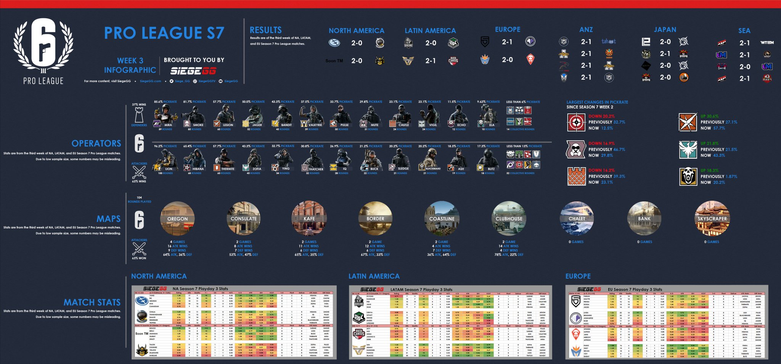781x364 pixels.
Task: Click the Blackbeard attacker portrait
Action: coord(429,160)
